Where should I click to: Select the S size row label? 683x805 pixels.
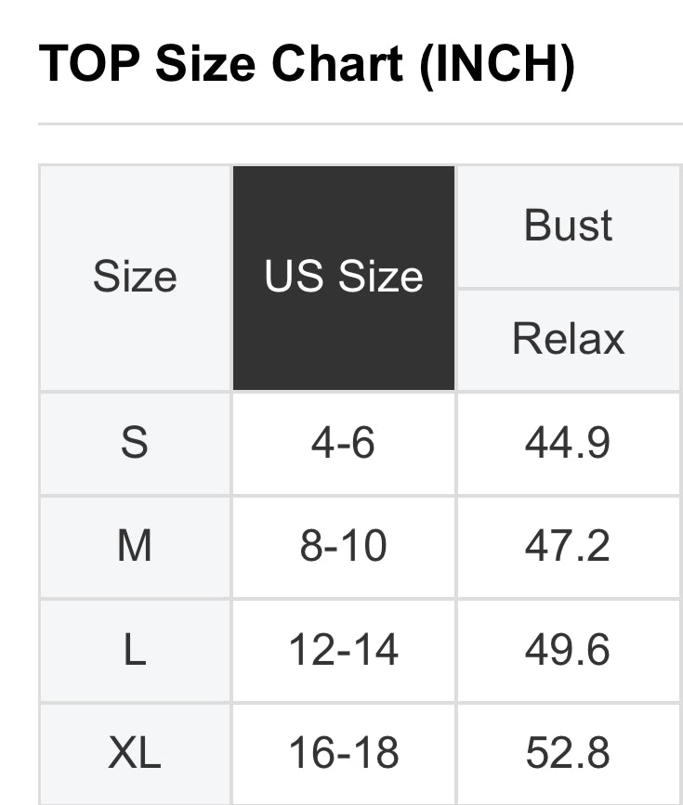pyautogui.click(x=135, y=443)
